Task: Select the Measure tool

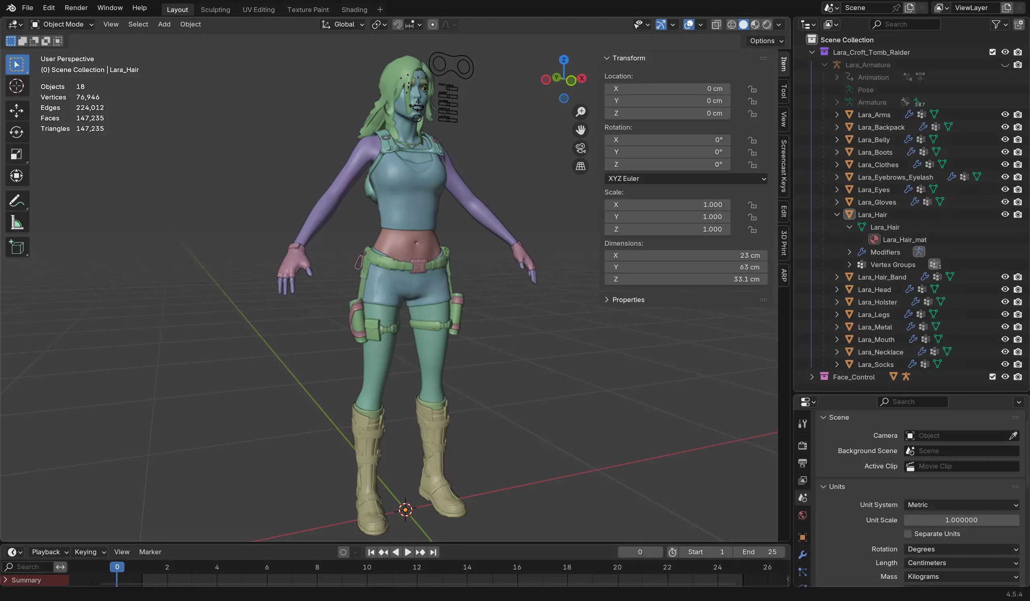Action: pos(17,223)
